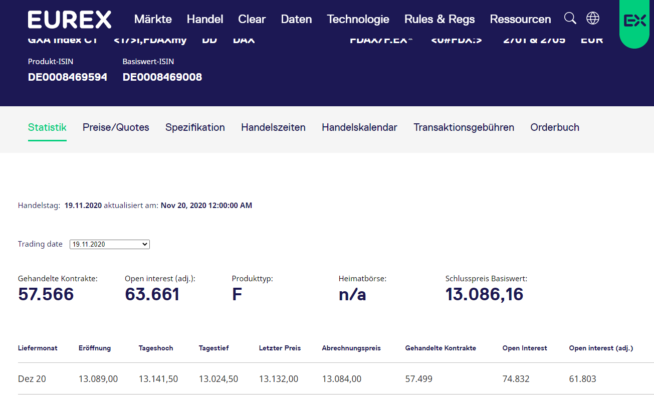654x395 pixels.
Task: Switch to the Preise/Quotes tab
Action: coord(116,127)
